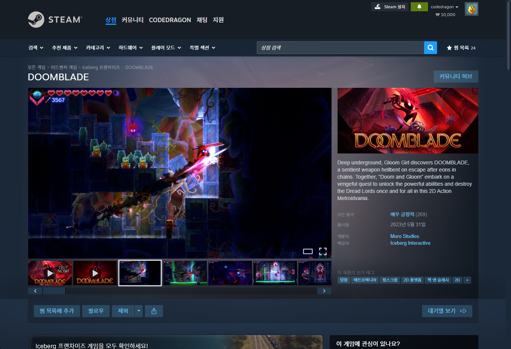Select the dark purple screenshot thumbnail
511x349 pixels.
point(230,273)
